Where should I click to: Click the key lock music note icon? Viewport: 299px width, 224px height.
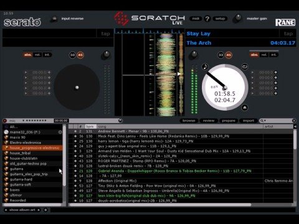coord(205,67)
